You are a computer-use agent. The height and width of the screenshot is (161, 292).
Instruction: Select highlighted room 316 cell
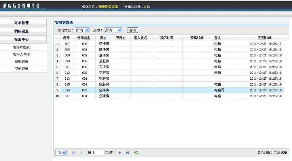point(67,90)
